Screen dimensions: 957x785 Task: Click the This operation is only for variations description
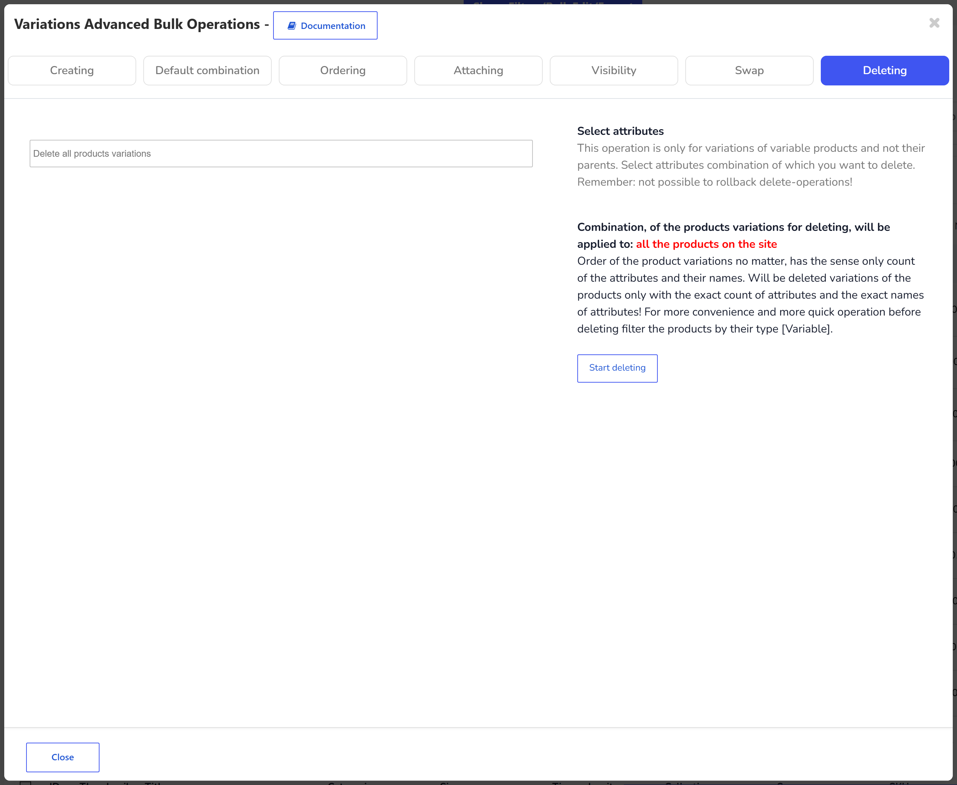751,156
